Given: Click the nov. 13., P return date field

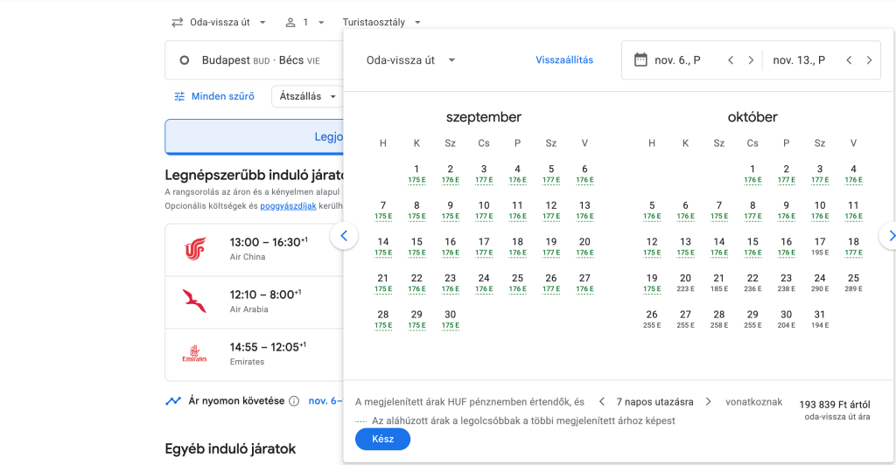Looking at the screenshot, I should point(799,60).
